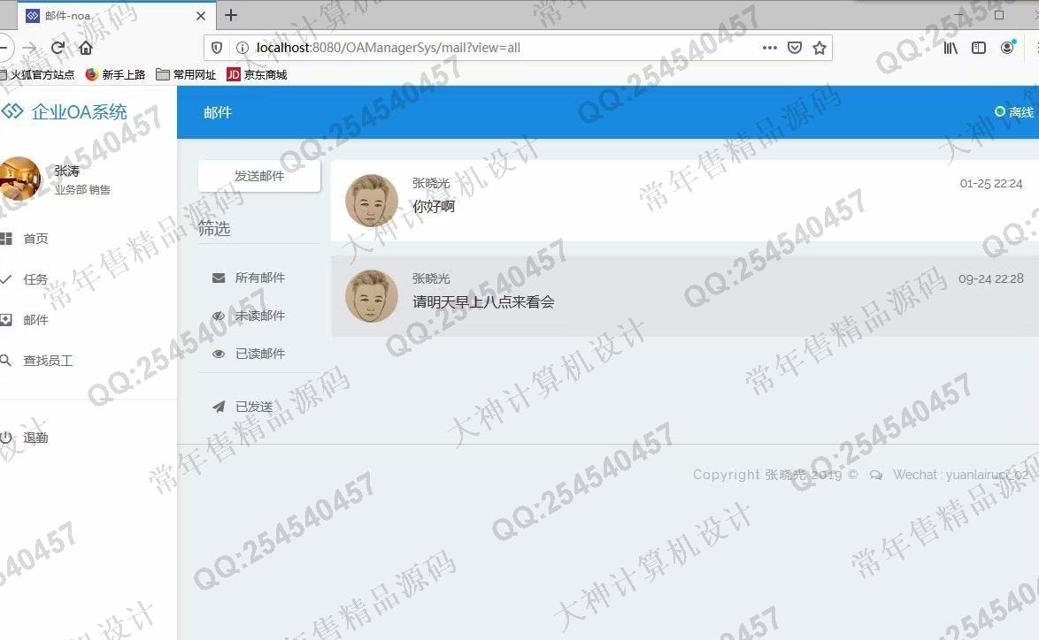Image resolution: width=1039 pixels, height=640 pixels.
Task: Reload the page with the refresh icon
Action: click(x=58, y=48)
